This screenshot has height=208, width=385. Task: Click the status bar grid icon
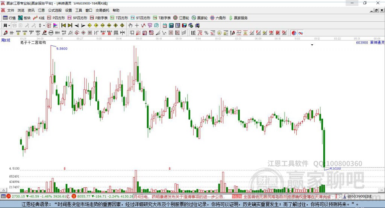point(3,196)
